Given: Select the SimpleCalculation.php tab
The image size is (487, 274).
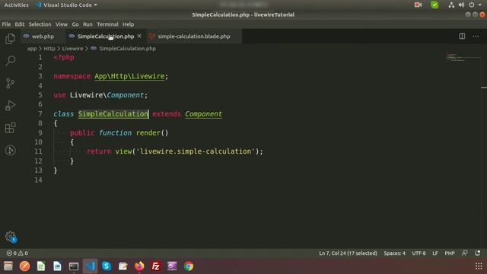Looking at the screenshot, I should point(106,37).
